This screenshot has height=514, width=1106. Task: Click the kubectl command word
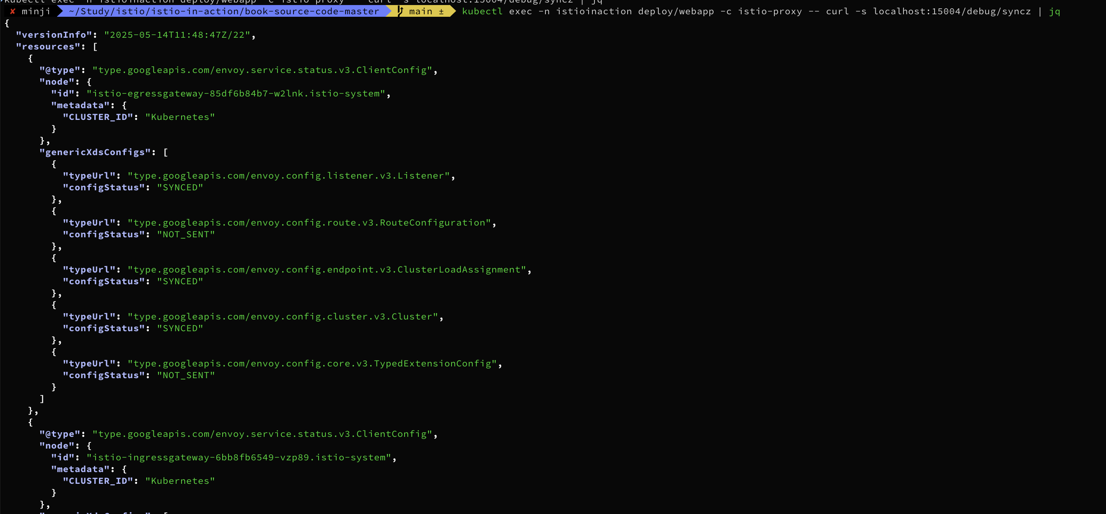coord(482,11)
